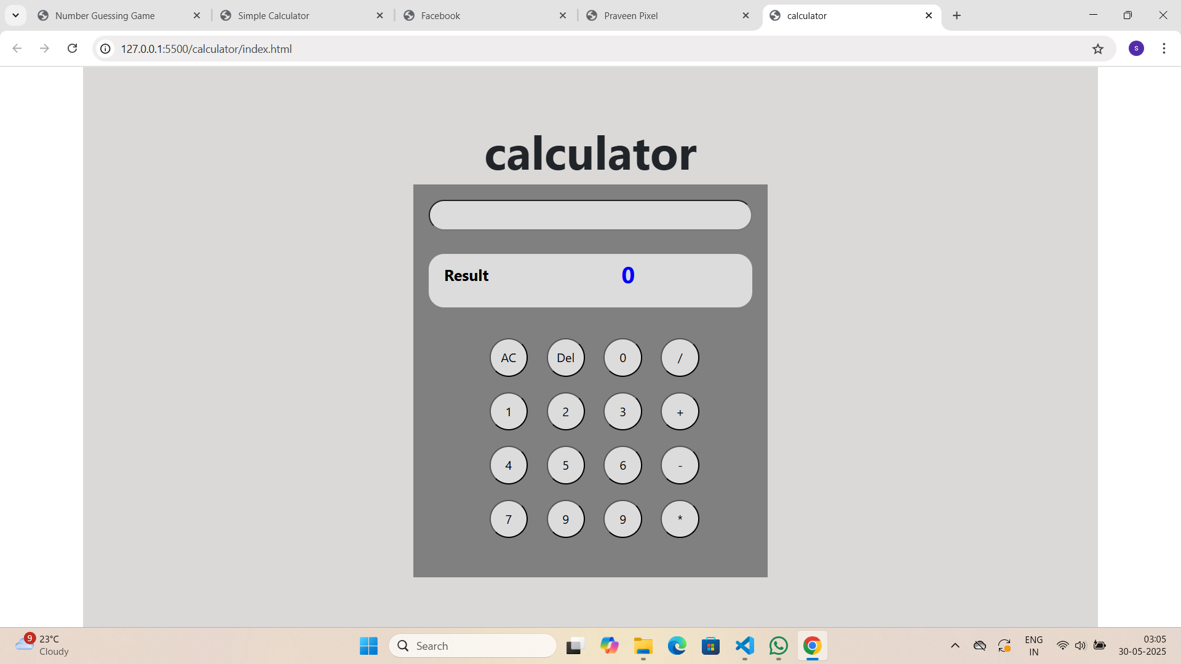Open a new browser tab
This screenshot has height=664, width=1181.
click(x=956, y=15)
